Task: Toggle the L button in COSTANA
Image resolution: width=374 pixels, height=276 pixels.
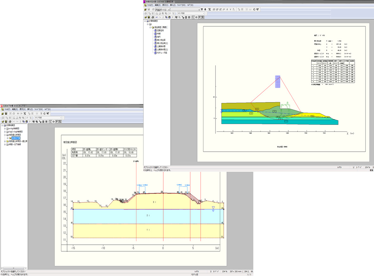Action: [193, 17]
